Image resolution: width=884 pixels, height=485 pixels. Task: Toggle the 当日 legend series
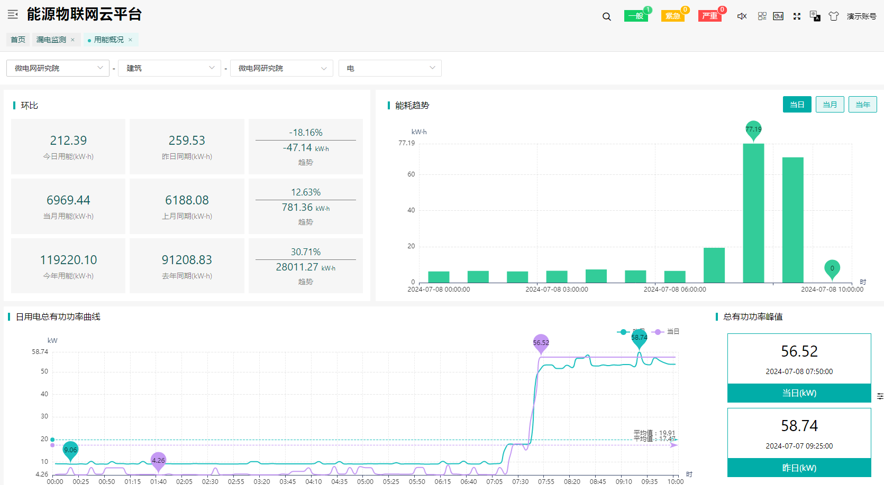coord(666,332)
